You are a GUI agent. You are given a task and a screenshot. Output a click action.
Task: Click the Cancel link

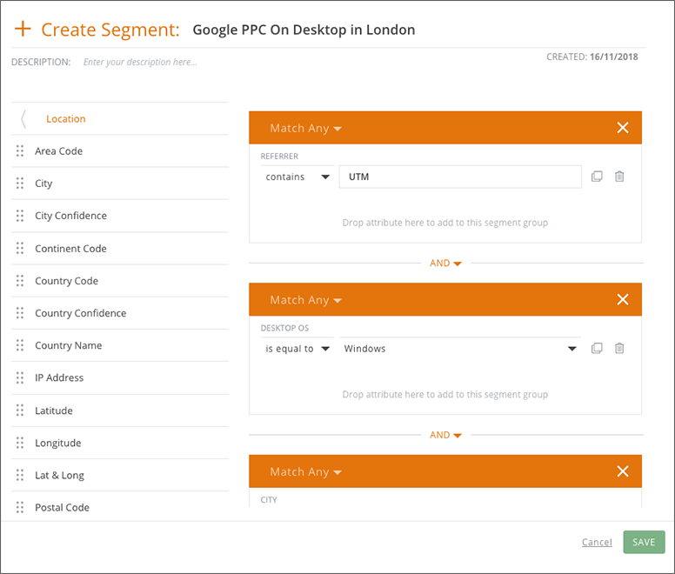click(x=597, y=543)
